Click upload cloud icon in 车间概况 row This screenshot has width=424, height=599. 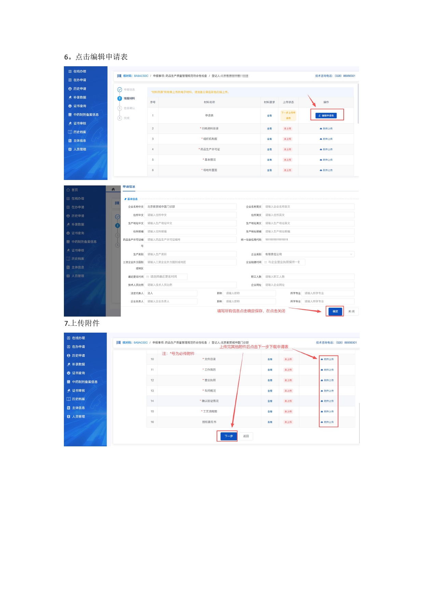[322, 391]
